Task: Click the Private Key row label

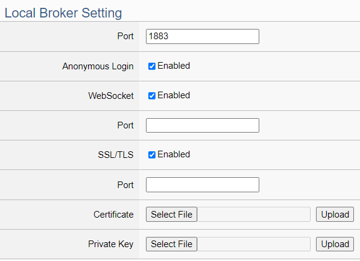Action: (111, 244)
